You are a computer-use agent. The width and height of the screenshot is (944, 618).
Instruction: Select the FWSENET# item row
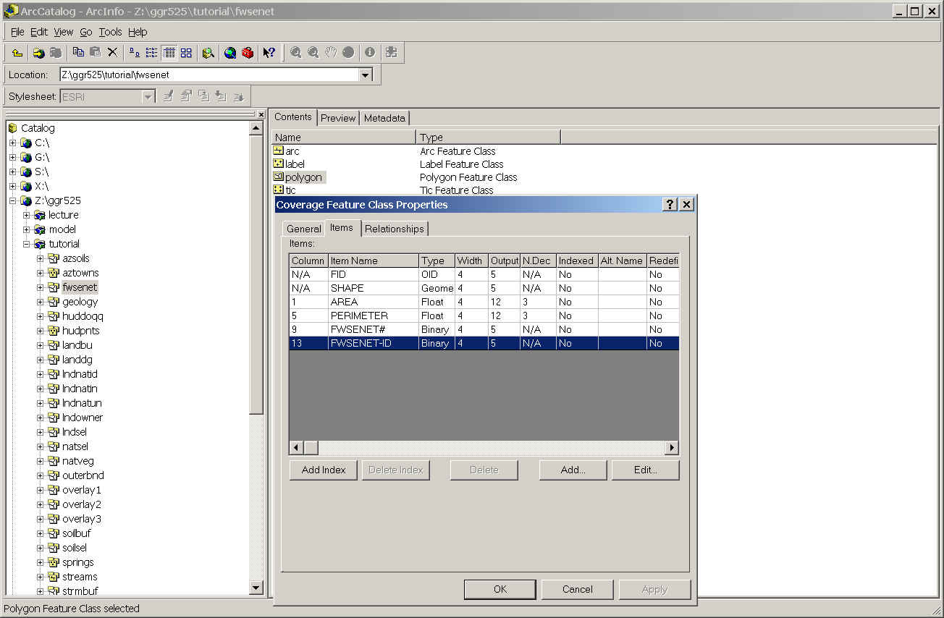pyautogui.click(x=484, y=329)
